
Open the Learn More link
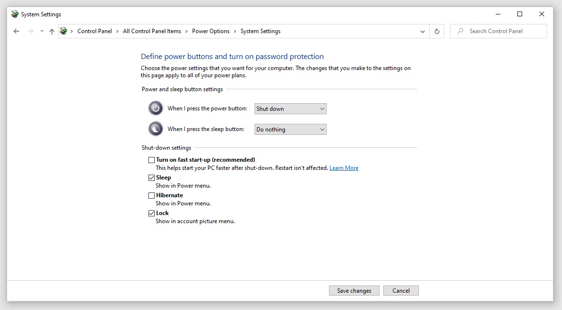click(344, 168)
